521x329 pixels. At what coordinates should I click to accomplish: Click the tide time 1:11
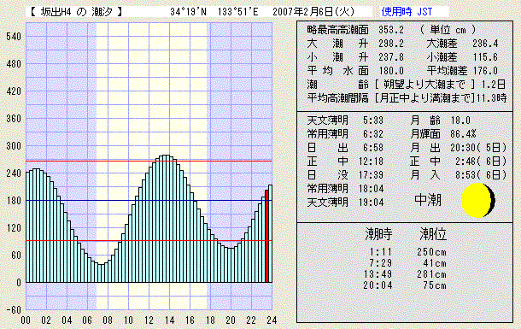381,252
